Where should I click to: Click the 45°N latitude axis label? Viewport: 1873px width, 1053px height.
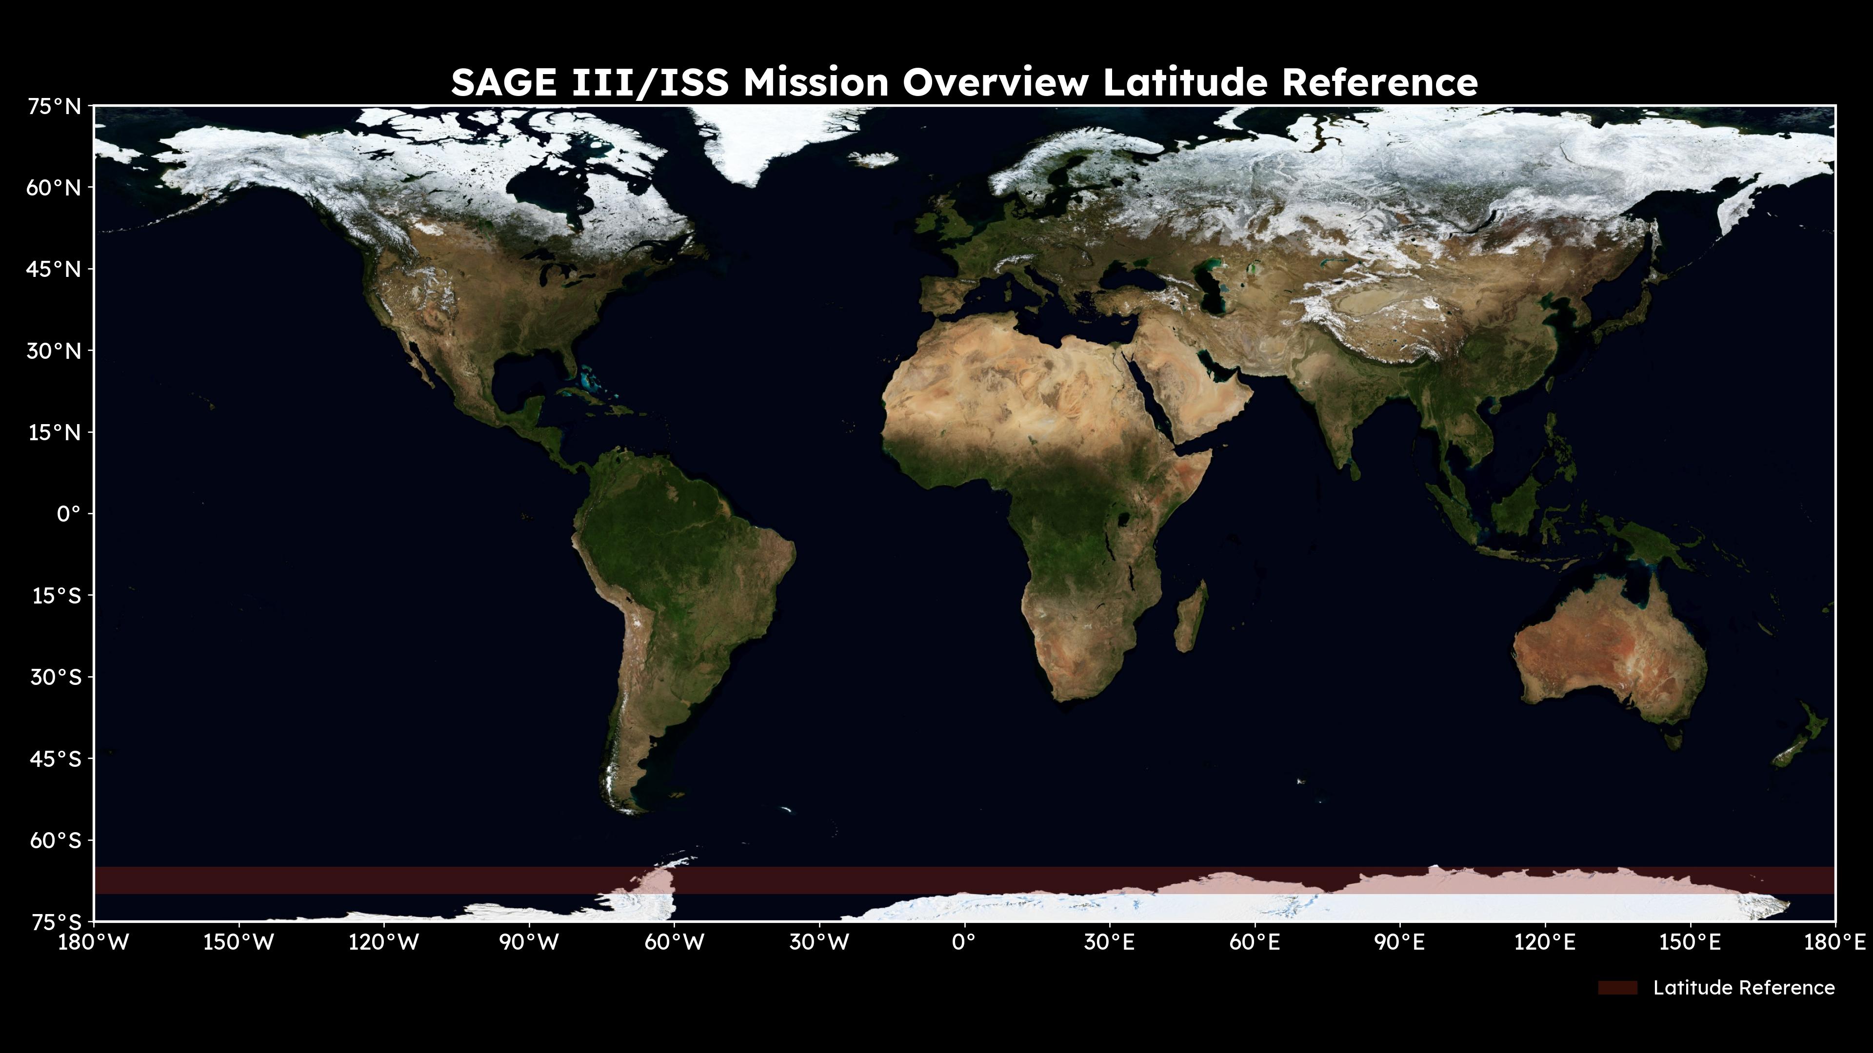(55, 270)
